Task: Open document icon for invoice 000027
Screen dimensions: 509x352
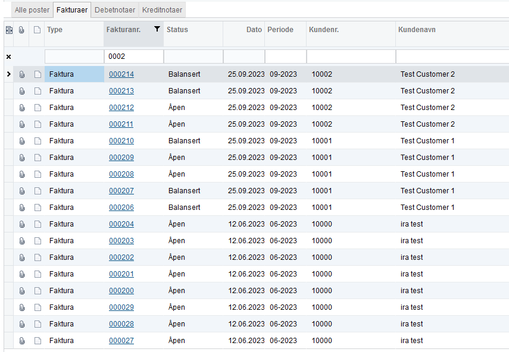Action: 38,341
